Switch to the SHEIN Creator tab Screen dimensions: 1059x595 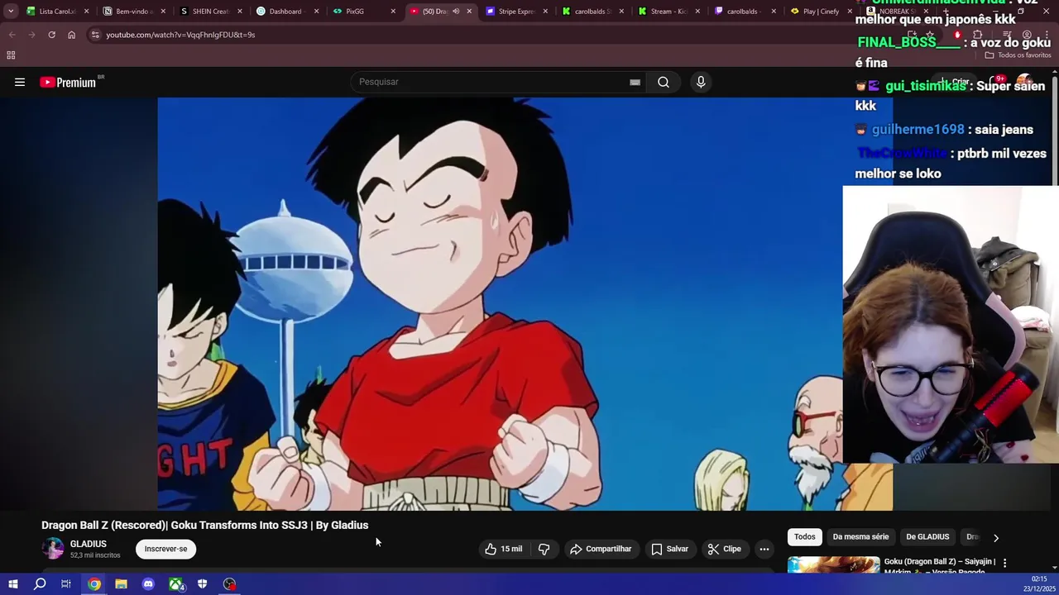pyautogui.click(x=209, y=12)
